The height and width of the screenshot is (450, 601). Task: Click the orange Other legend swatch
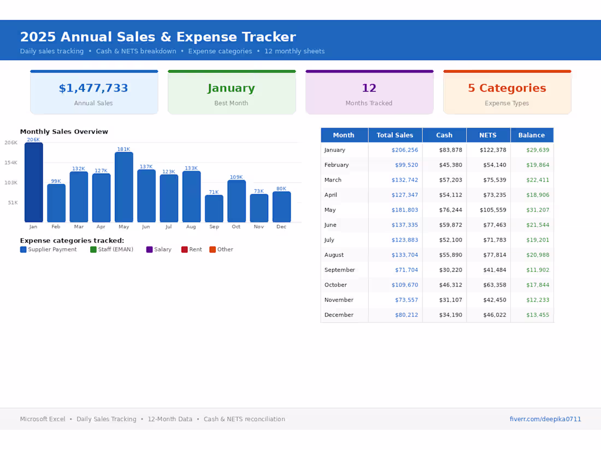click(x=213, y=249)
